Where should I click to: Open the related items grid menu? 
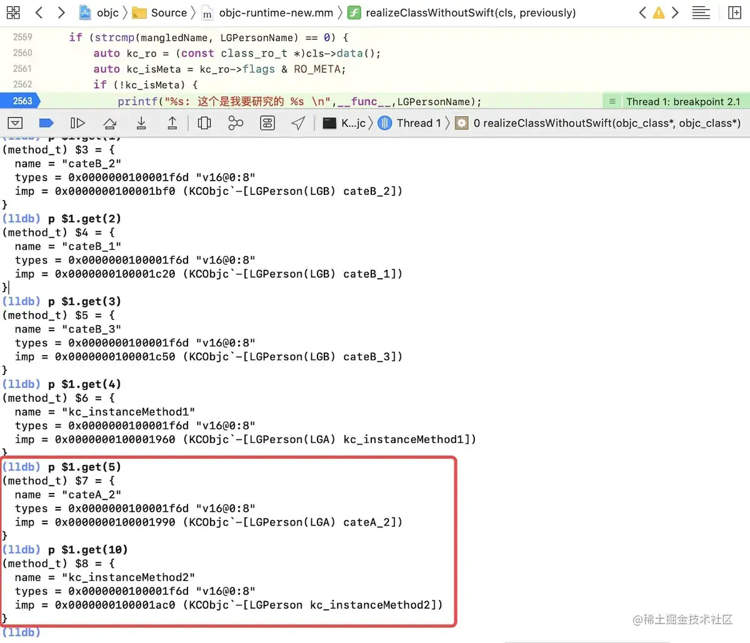pyautogui.click(x=13, y=12)
